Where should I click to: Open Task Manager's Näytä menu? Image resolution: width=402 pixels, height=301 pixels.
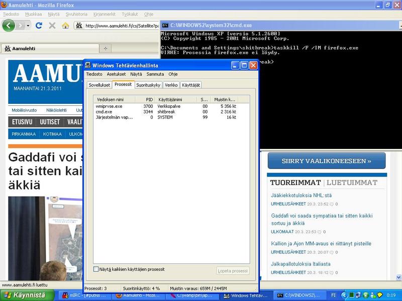[x=136, y=74]
